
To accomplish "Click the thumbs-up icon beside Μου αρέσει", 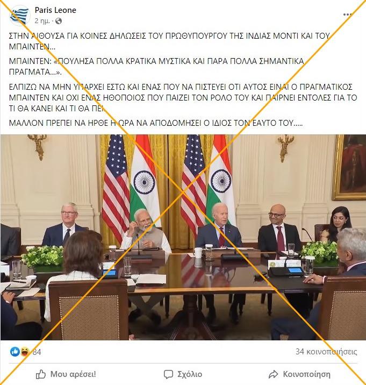I will [x=41, y=374].
